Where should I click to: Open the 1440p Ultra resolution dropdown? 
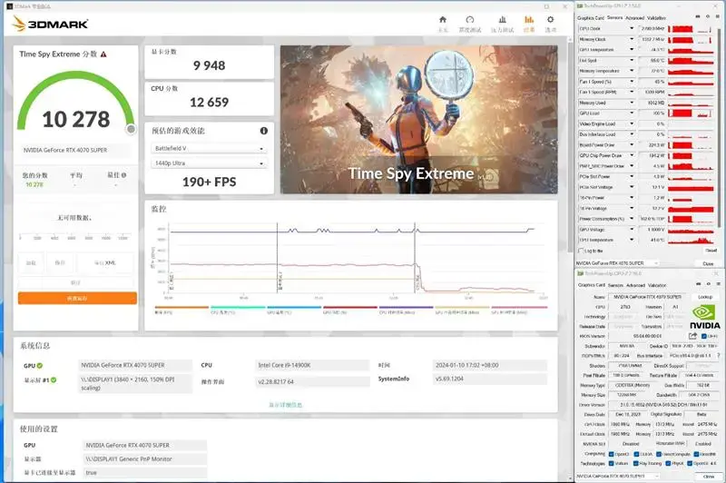pos(209,163)
